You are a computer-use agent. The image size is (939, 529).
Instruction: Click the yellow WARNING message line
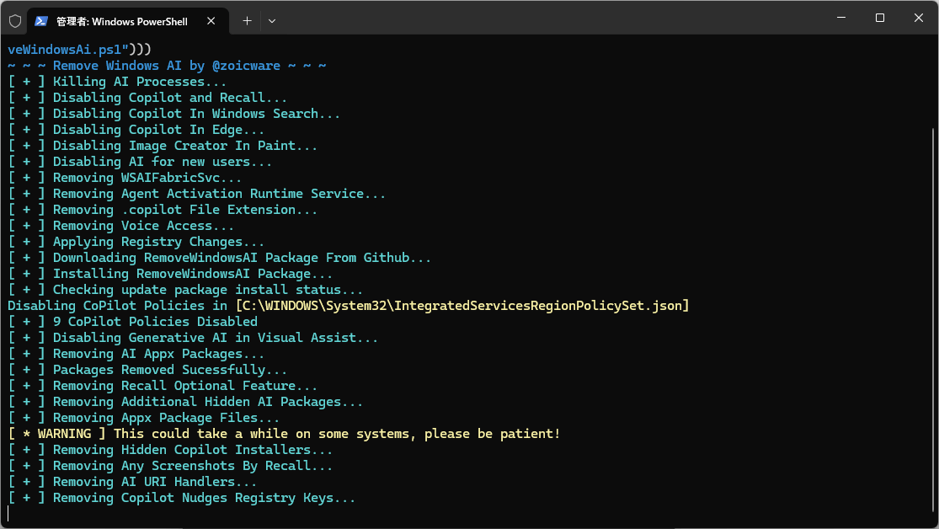tap(284, 434)
